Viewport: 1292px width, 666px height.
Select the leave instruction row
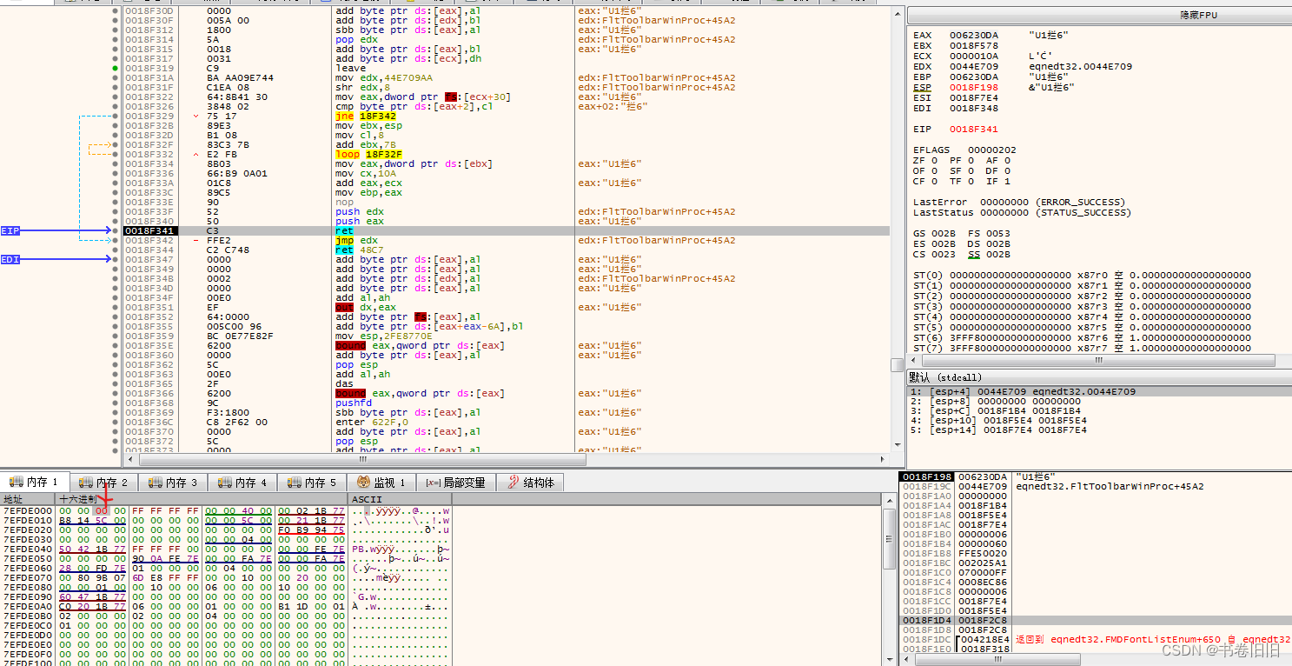350,68
